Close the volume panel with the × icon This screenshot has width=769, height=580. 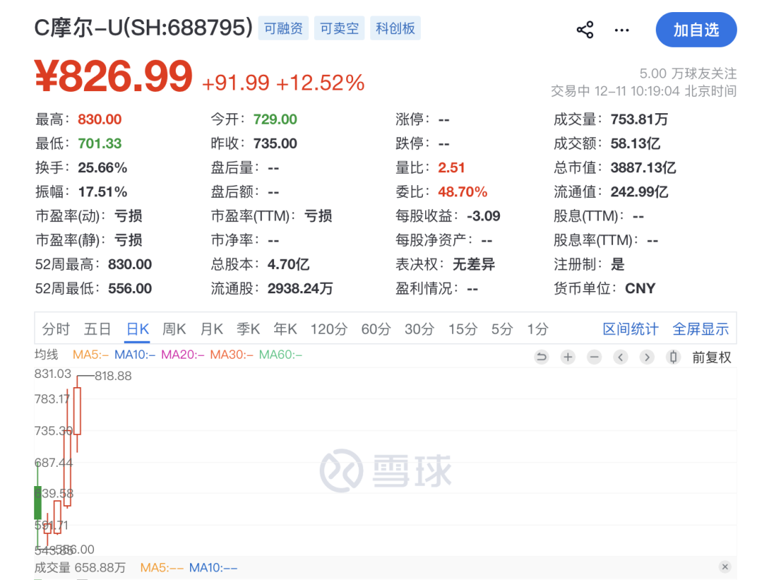tap(725, 566)
